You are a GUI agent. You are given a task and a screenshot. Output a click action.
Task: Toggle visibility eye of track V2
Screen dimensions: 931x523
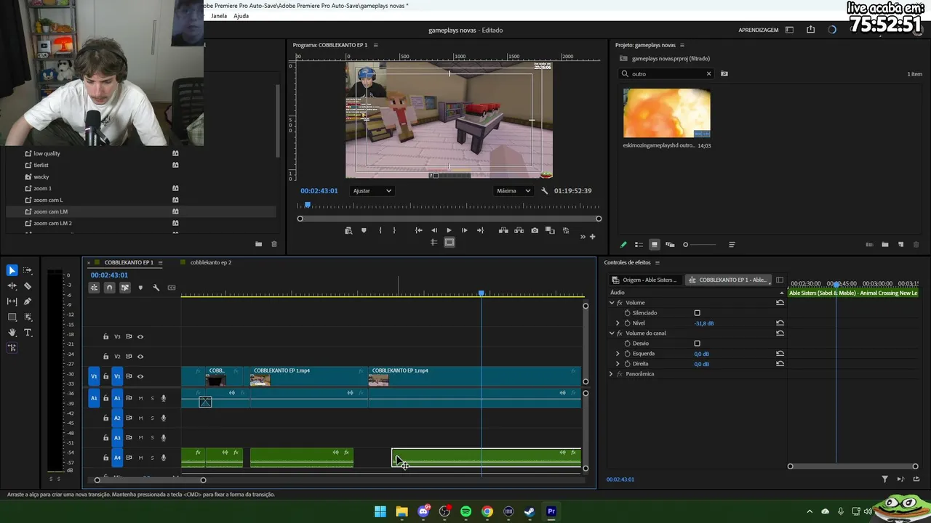coord(140,357)
